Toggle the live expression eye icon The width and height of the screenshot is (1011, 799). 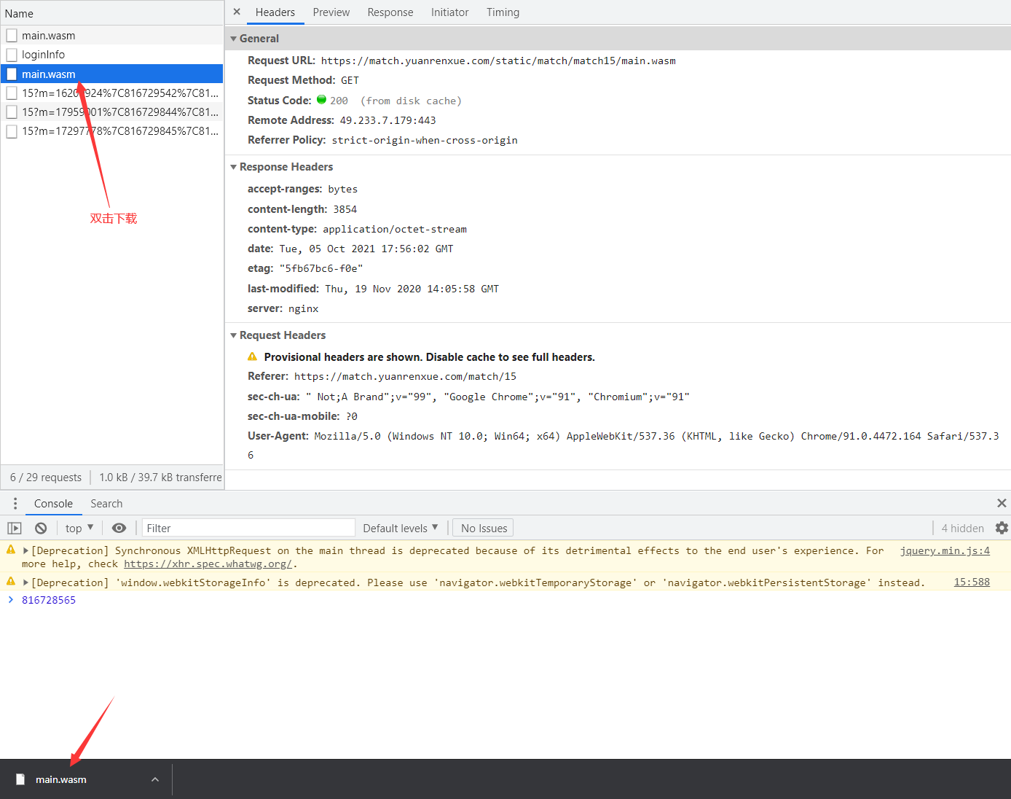119,529
